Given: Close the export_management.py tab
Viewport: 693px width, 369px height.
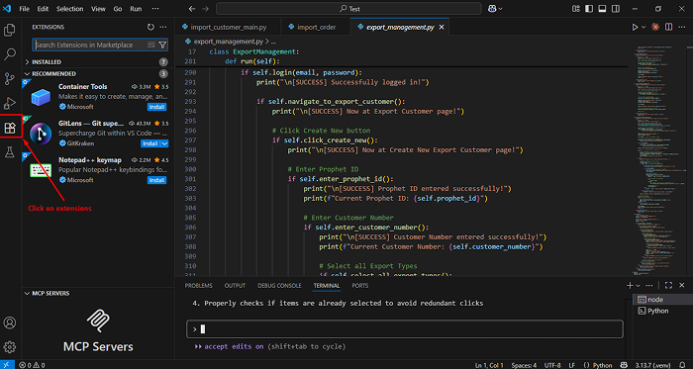Looking at the screenshot, I should tap(442, 27).
